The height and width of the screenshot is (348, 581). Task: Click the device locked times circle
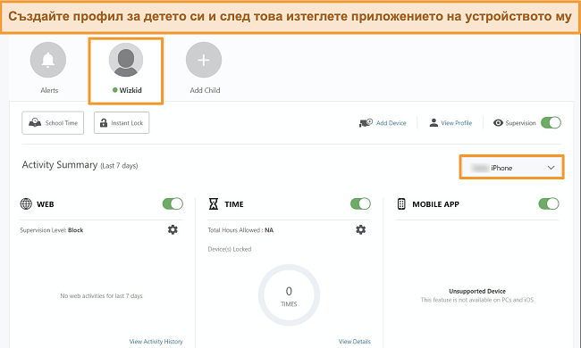[x=289, y=295]
